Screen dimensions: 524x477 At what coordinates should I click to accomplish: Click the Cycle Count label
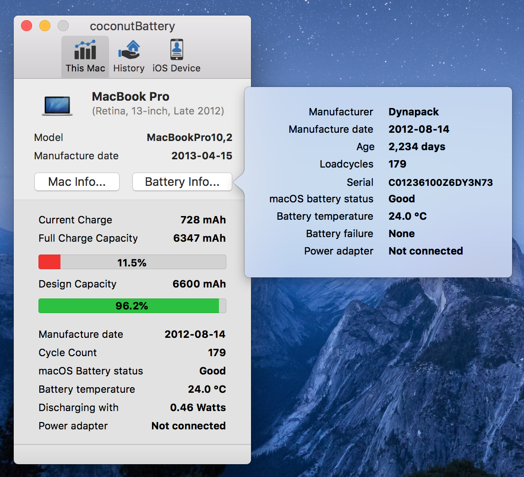(67, 353)
